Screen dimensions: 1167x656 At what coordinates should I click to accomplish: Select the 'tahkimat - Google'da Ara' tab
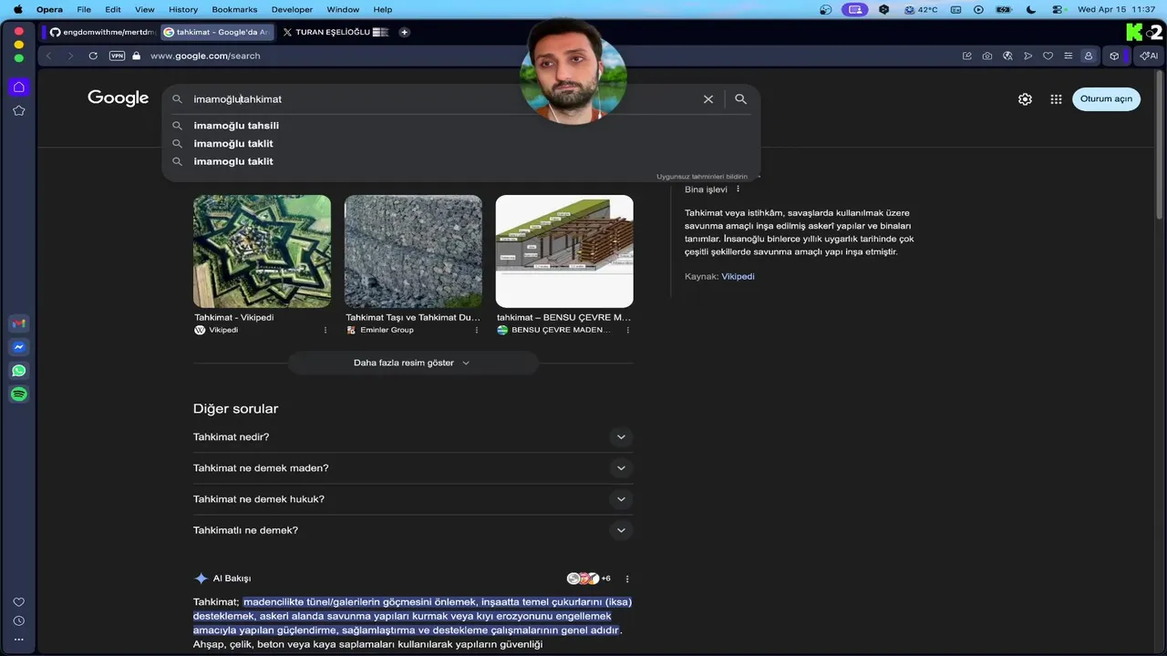[x=217, y=32]
